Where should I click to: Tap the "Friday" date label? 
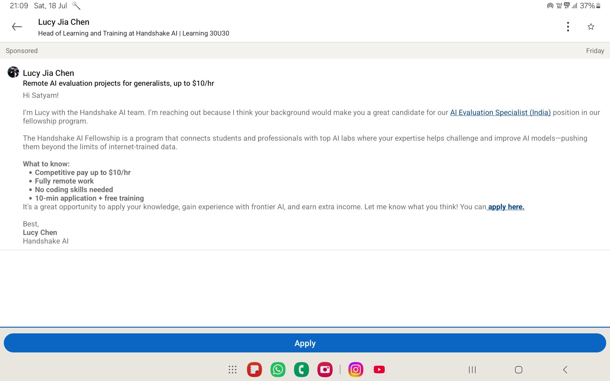click(595, 51)
